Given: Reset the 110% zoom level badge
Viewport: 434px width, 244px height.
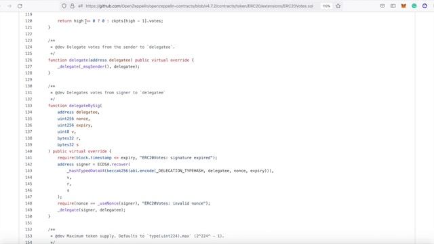Looking at the screenshot, I should tap(326, 6).
